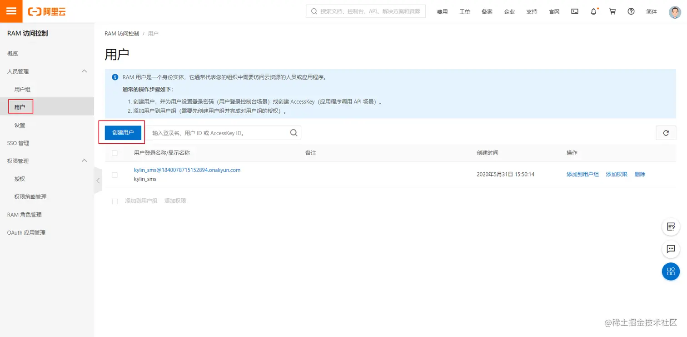Screen dimensions: 687x337
Task: Open the feedback chat icon on the right
Action: 671,249
